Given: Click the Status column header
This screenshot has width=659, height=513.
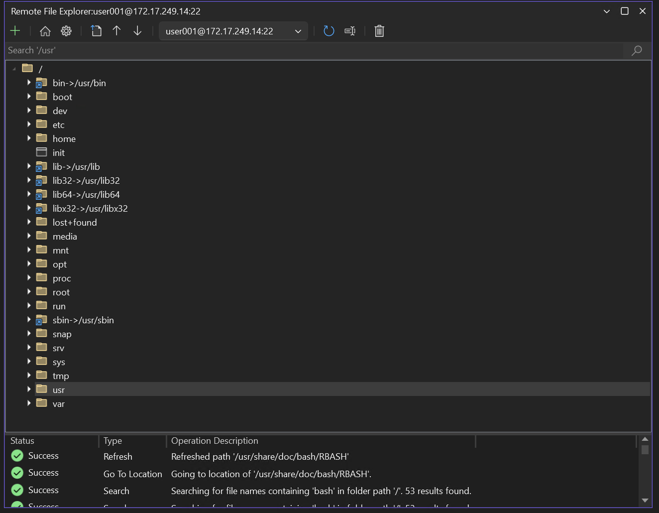Looking at the screenshot, I should point(22,441).
